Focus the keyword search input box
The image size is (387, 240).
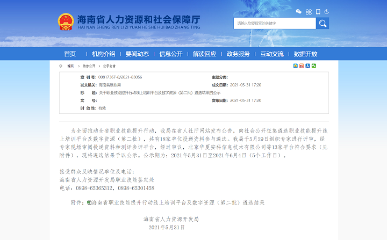click(x=275, y=23)
